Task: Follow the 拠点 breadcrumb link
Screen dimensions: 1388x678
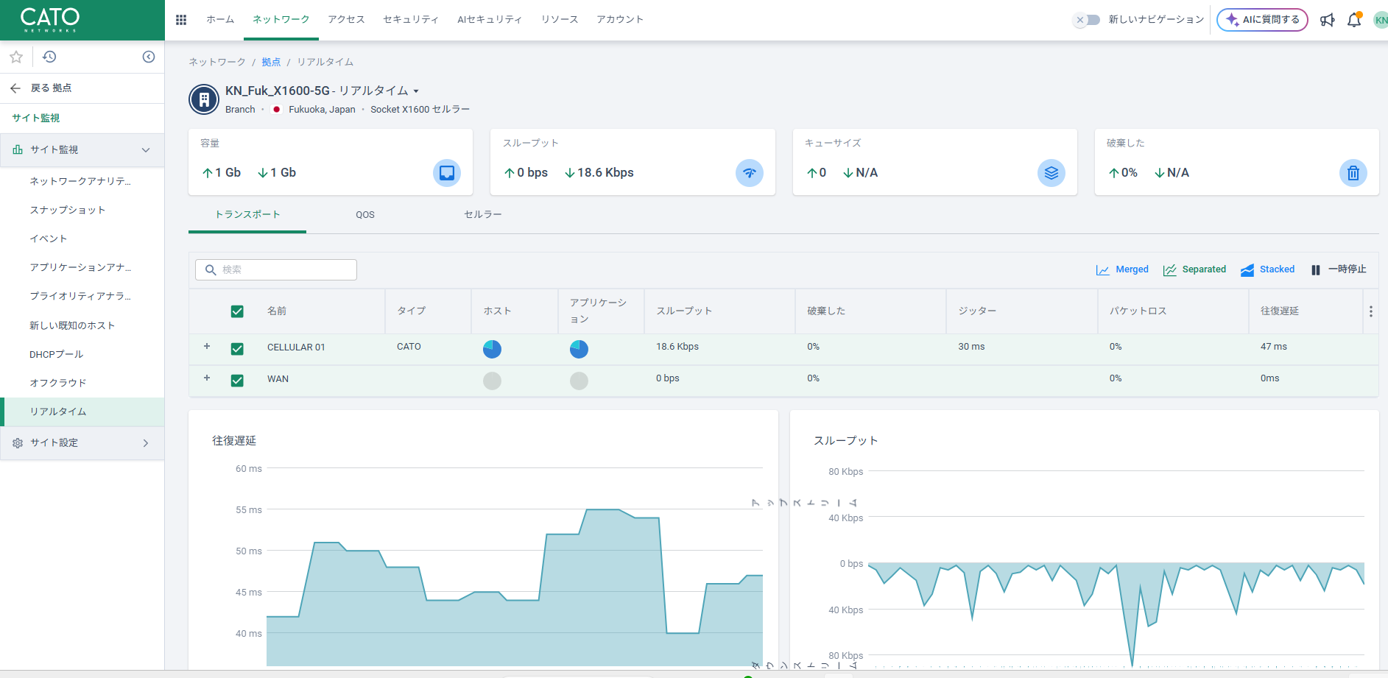Action: pos(271,63)
